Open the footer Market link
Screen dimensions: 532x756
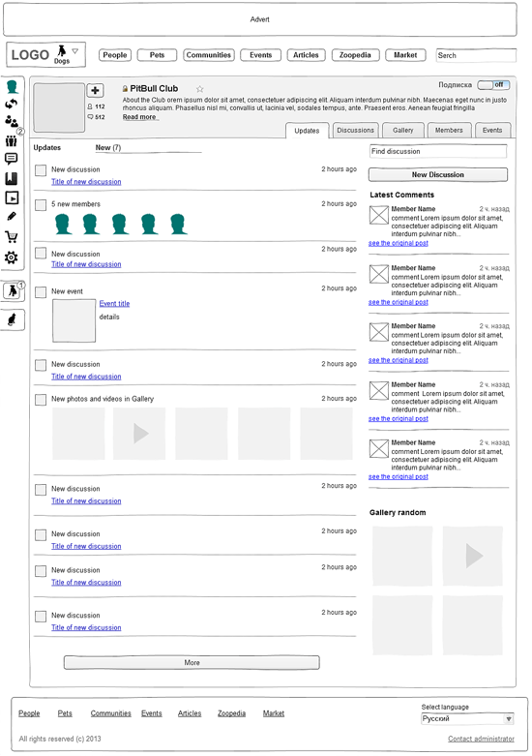tap(274, 713)
